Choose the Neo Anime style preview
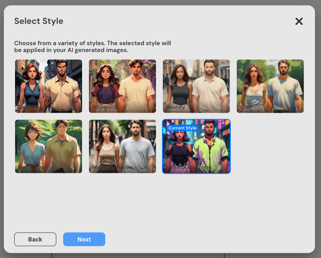The height and width of the screenshot is (258, 321). point(49,146)
